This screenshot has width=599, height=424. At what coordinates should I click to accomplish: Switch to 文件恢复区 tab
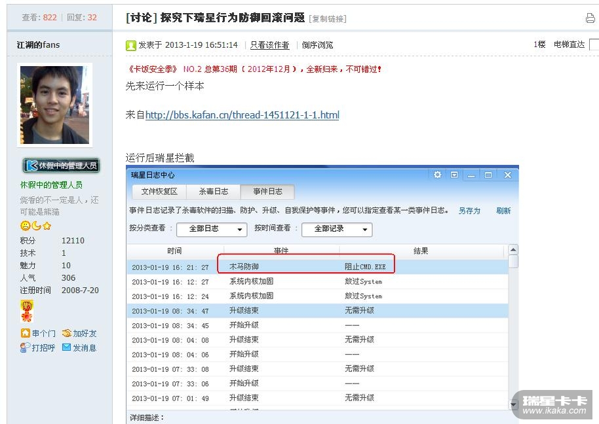click(x=159, y=192)
